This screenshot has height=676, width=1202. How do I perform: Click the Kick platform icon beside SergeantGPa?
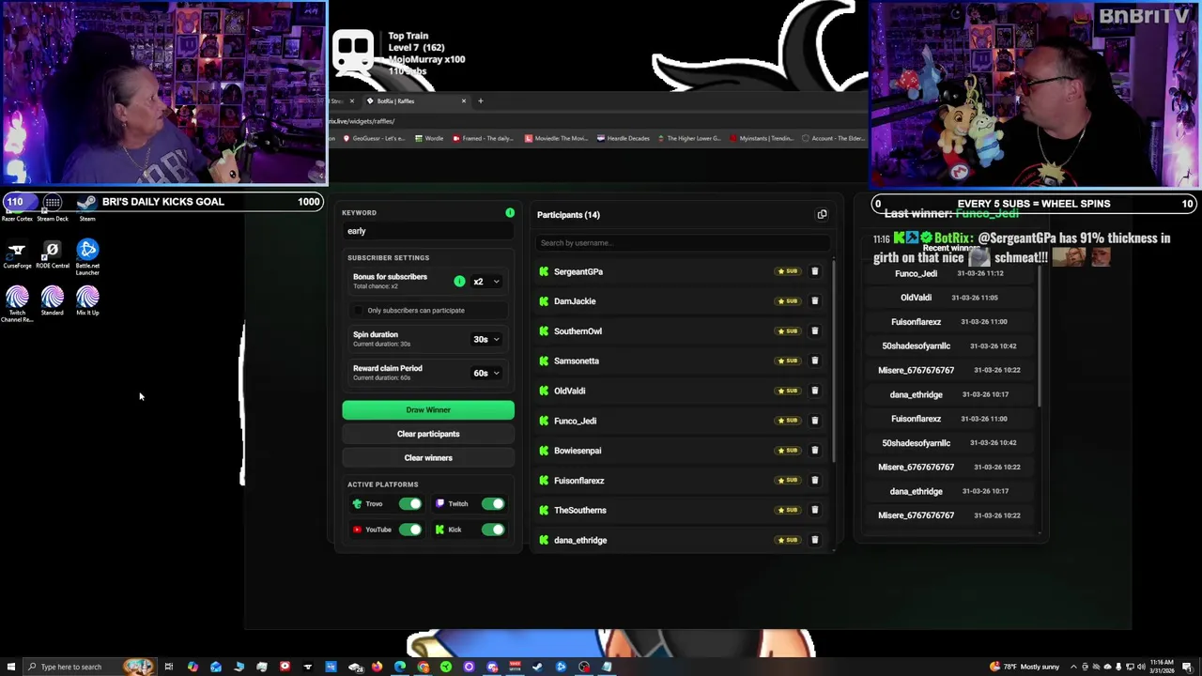tap(544, 271)
